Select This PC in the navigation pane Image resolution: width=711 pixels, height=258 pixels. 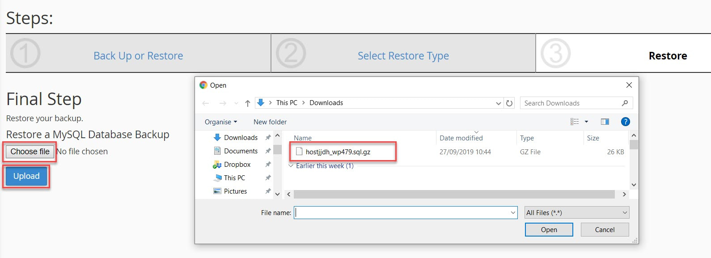[234, 178]
